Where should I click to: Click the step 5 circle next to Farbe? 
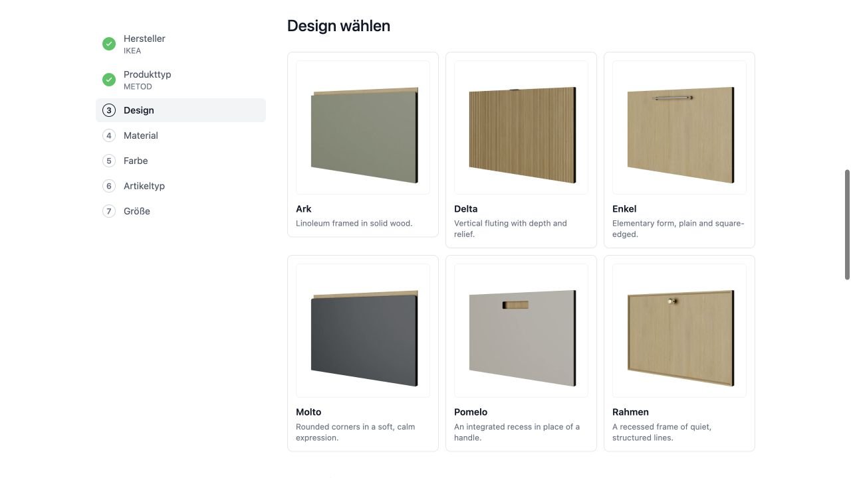click(x=109, y=161)
